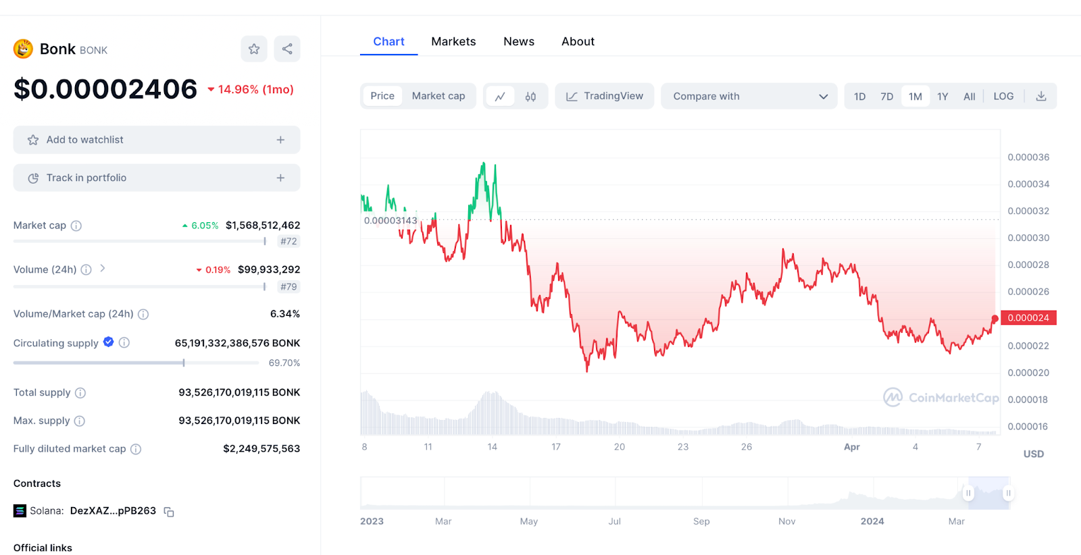1081x555 pixels.
Task: Click the $99,933,292 volume value
Action: pyautogui.click(x=269, y=269)
